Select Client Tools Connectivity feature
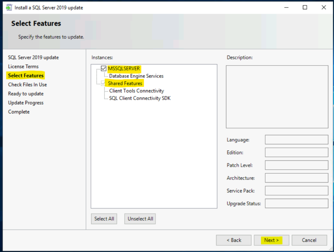 pos(137,91)
